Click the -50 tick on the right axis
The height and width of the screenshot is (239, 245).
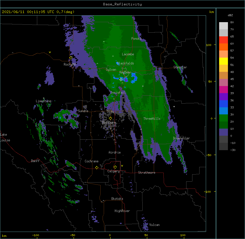pos(209,155)
